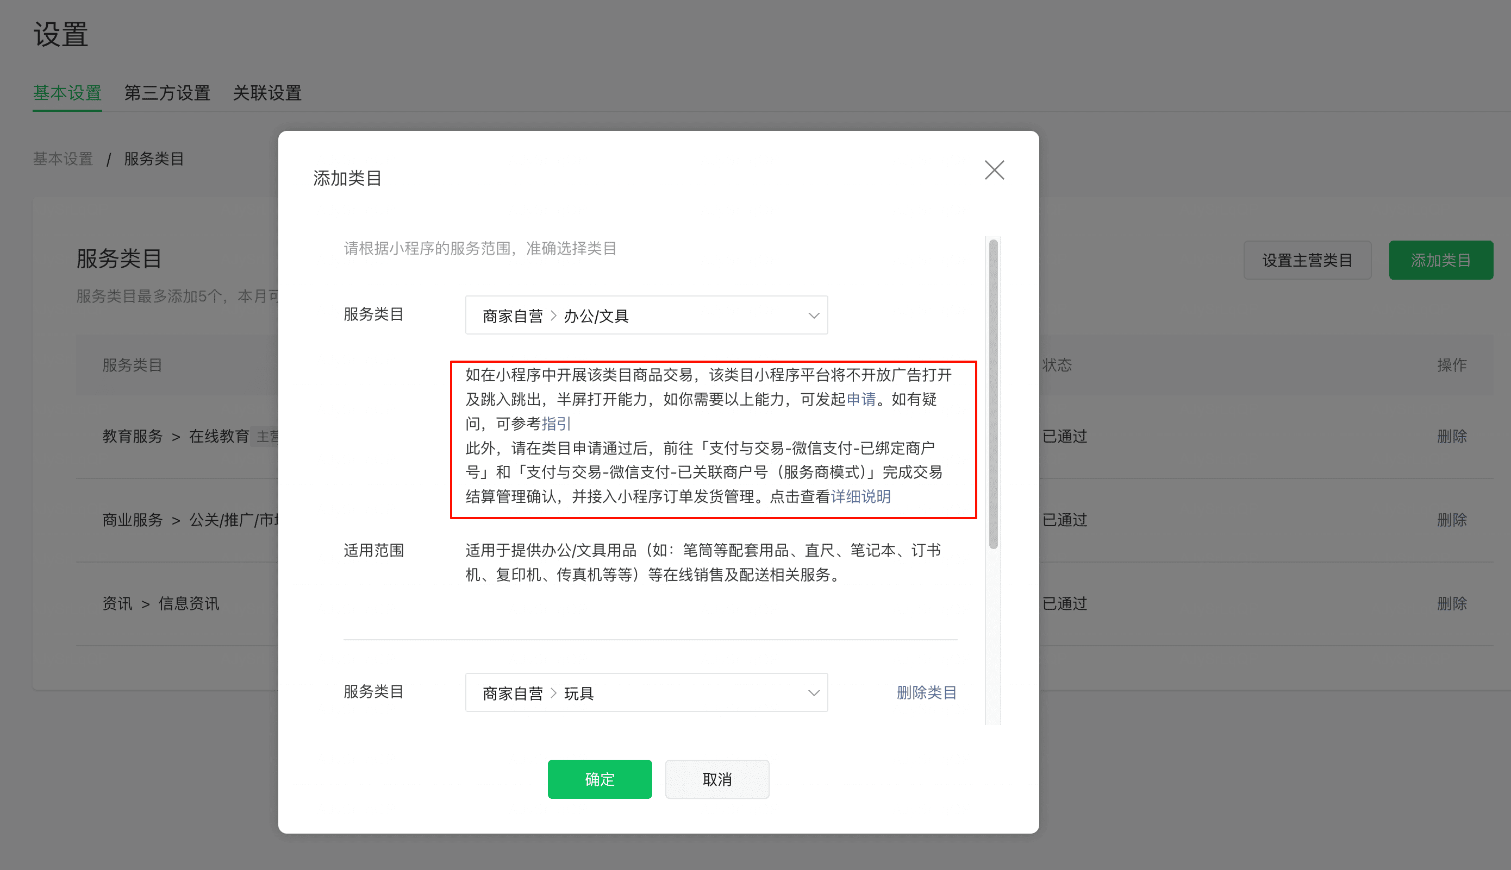Click the 确定 confirm button

(599, 779)
